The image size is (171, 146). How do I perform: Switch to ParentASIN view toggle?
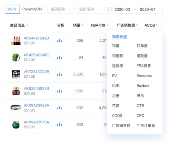[x=32, y=9]
